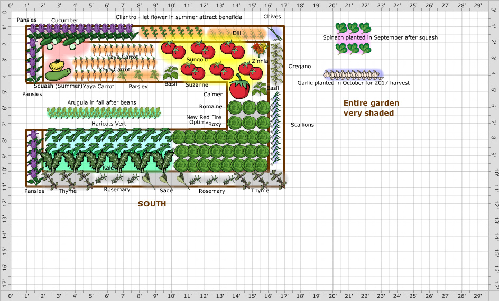The height and width of the screenshot is (301, 499).
Task: Click the Zinnia label
Action: pyautogui.click(x=260, y=61)
